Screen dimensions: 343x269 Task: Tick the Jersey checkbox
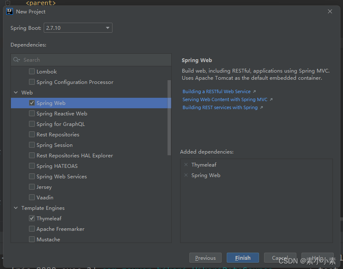pos(32,187)
